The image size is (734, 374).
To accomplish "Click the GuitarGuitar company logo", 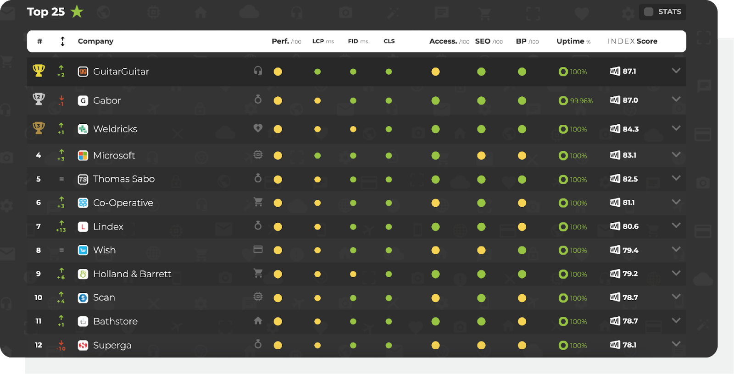I will [83, 71].
